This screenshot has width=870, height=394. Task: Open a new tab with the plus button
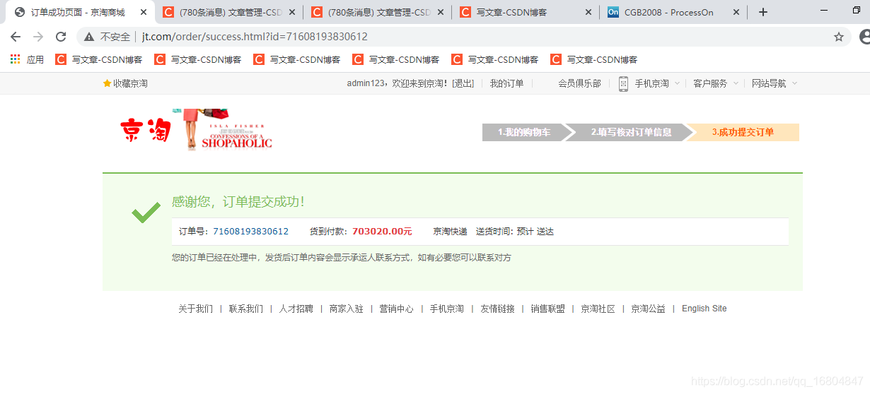coord(763,12)
